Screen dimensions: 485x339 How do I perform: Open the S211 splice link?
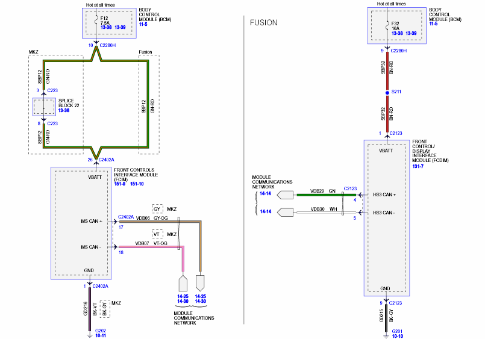pos(396,92)
